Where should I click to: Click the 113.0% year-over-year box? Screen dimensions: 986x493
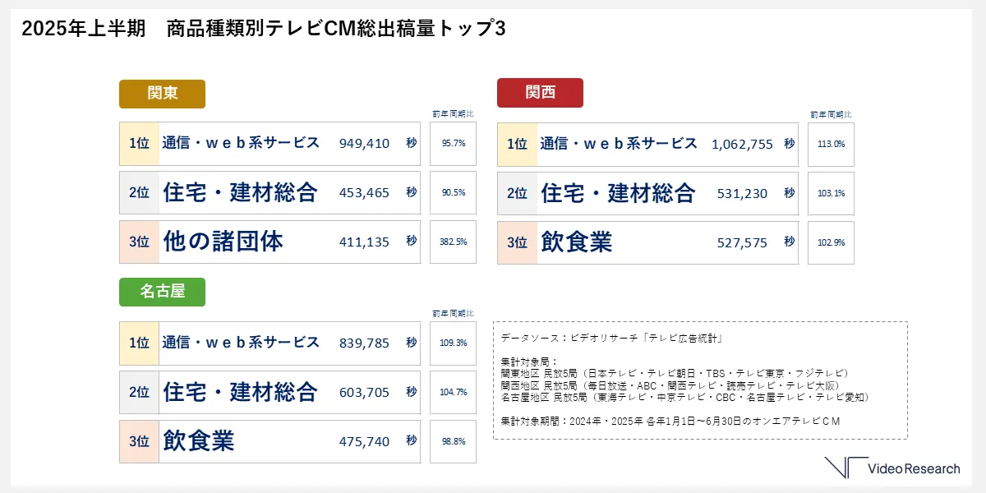[x=831, y=144]
